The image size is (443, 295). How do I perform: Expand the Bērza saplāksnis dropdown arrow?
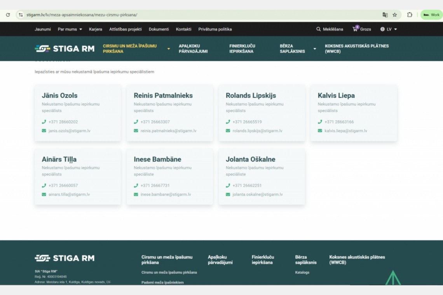point(315,49)
